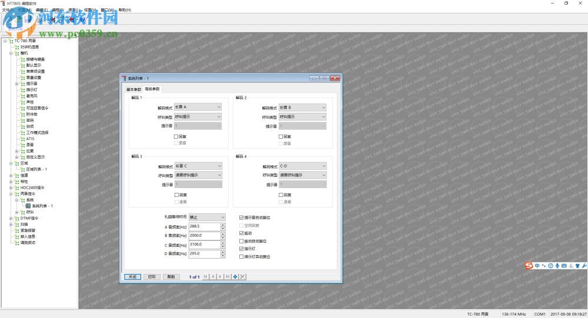Click the TC-780 root node icon
This screenshot has height=318, width=588.
11,41
